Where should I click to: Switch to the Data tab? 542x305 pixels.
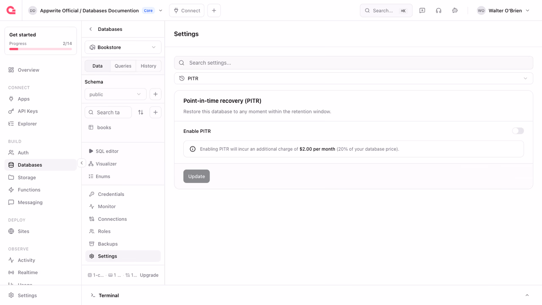click(97, 66)
